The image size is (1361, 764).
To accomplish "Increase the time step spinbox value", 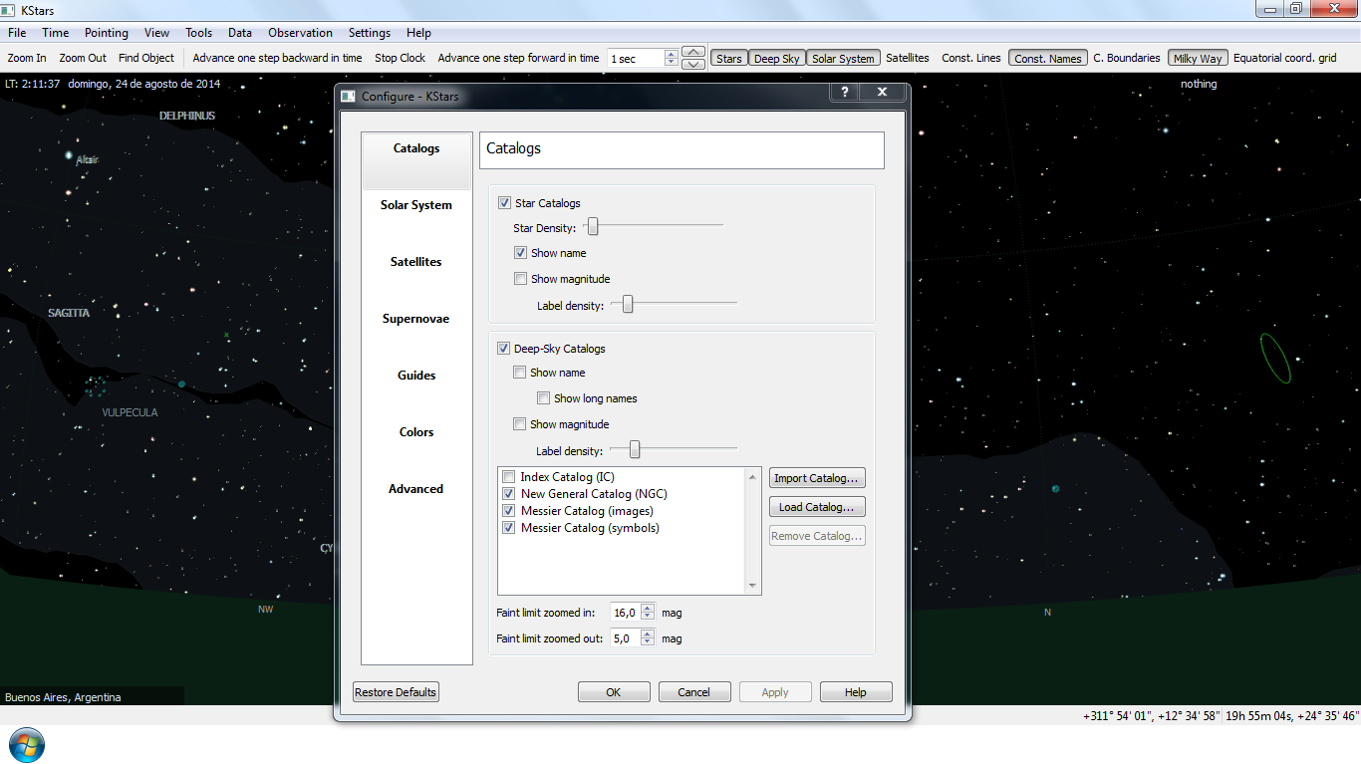I will click(672, 54).
